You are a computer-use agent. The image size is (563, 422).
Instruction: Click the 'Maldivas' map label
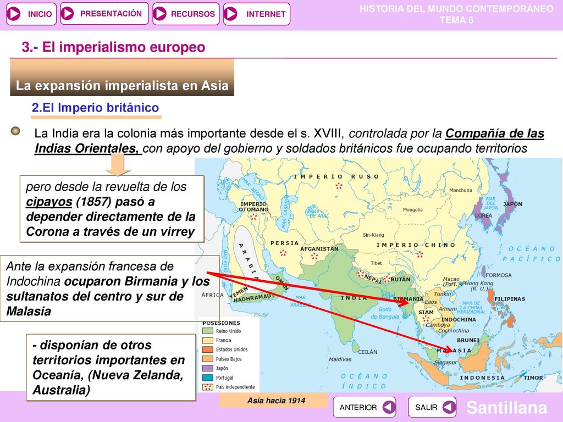click(x=340, y=359)
